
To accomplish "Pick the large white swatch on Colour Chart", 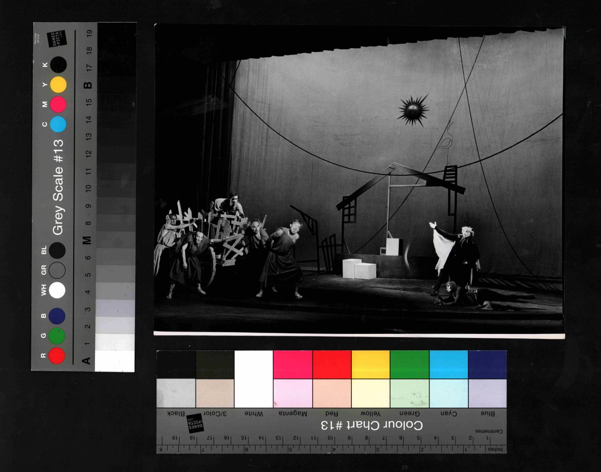I will pyautogui.click(x=254, y=378).
